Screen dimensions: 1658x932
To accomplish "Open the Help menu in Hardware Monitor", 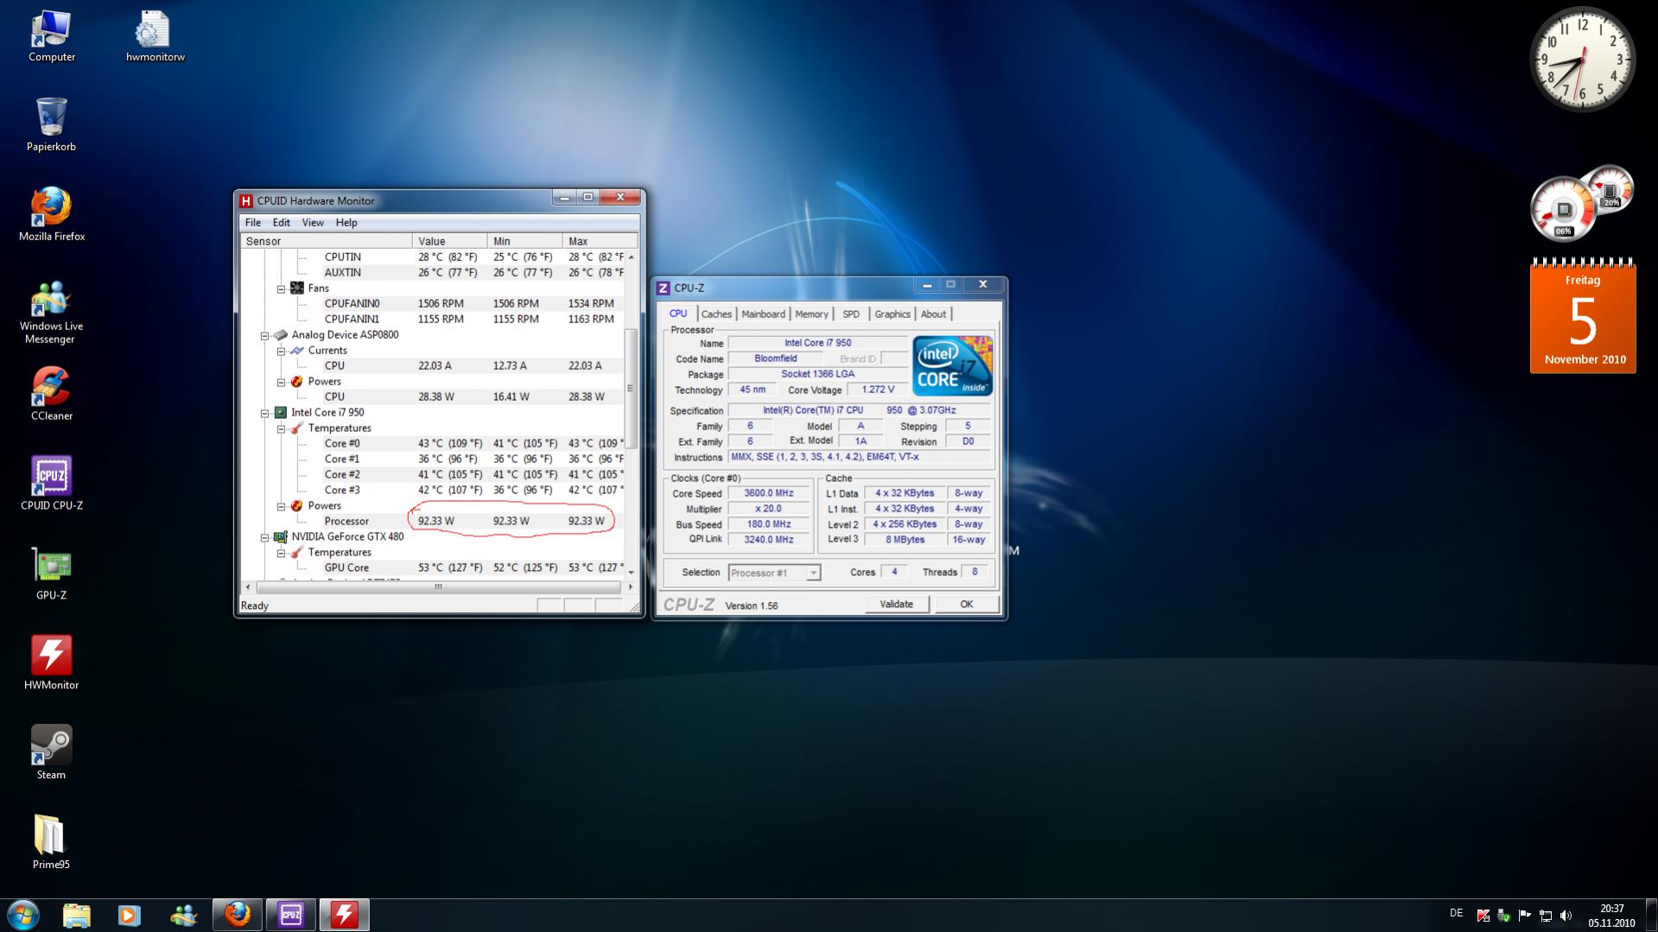I will coord(346,223).
